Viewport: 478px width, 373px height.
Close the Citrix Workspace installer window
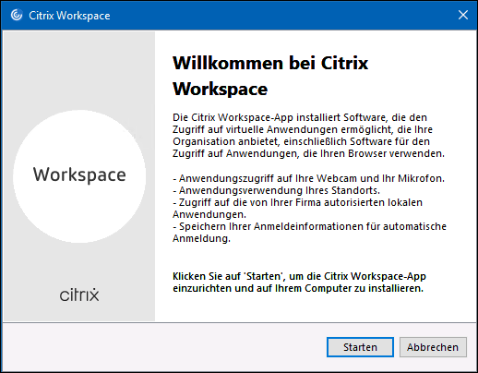point(463,15)
